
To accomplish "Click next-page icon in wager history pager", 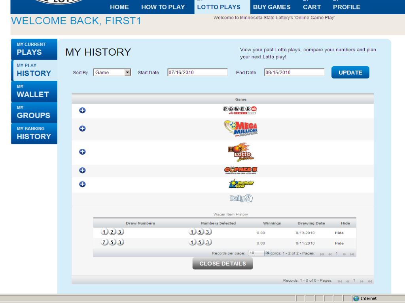I will pos(344,254).
